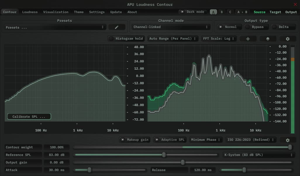Select Normal output type

pos(230,27)
